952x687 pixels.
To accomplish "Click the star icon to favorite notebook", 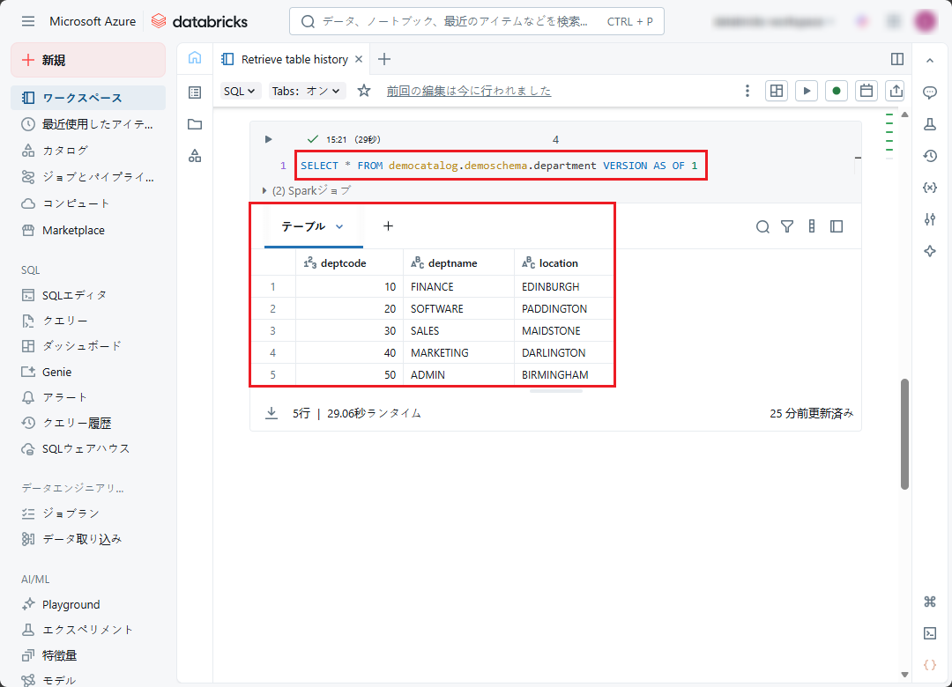I will 364,91.
